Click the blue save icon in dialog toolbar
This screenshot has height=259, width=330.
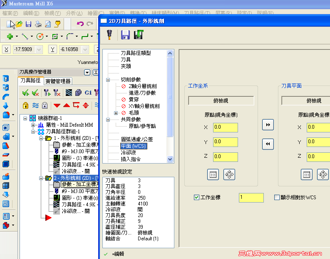coord(125,34)
